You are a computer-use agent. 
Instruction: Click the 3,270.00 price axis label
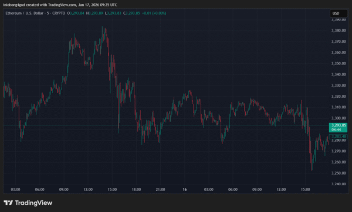[339, 151]
